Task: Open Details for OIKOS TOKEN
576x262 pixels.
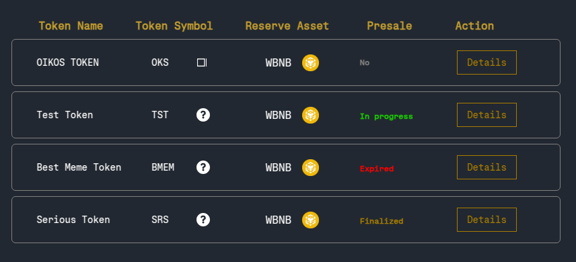Action: (487, 62)
